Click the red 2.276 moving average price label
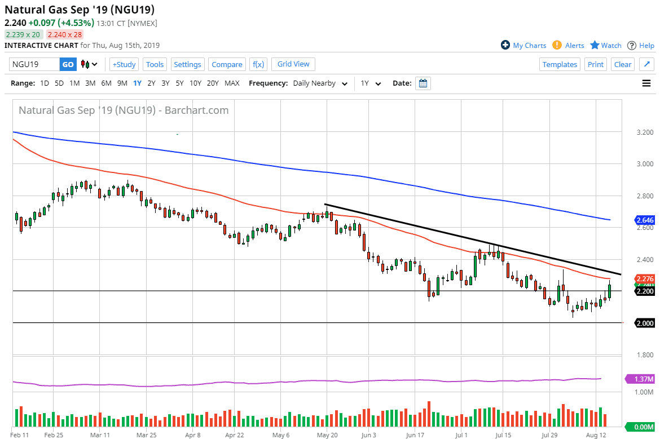660x439 pixels. (x=644, y=278)
